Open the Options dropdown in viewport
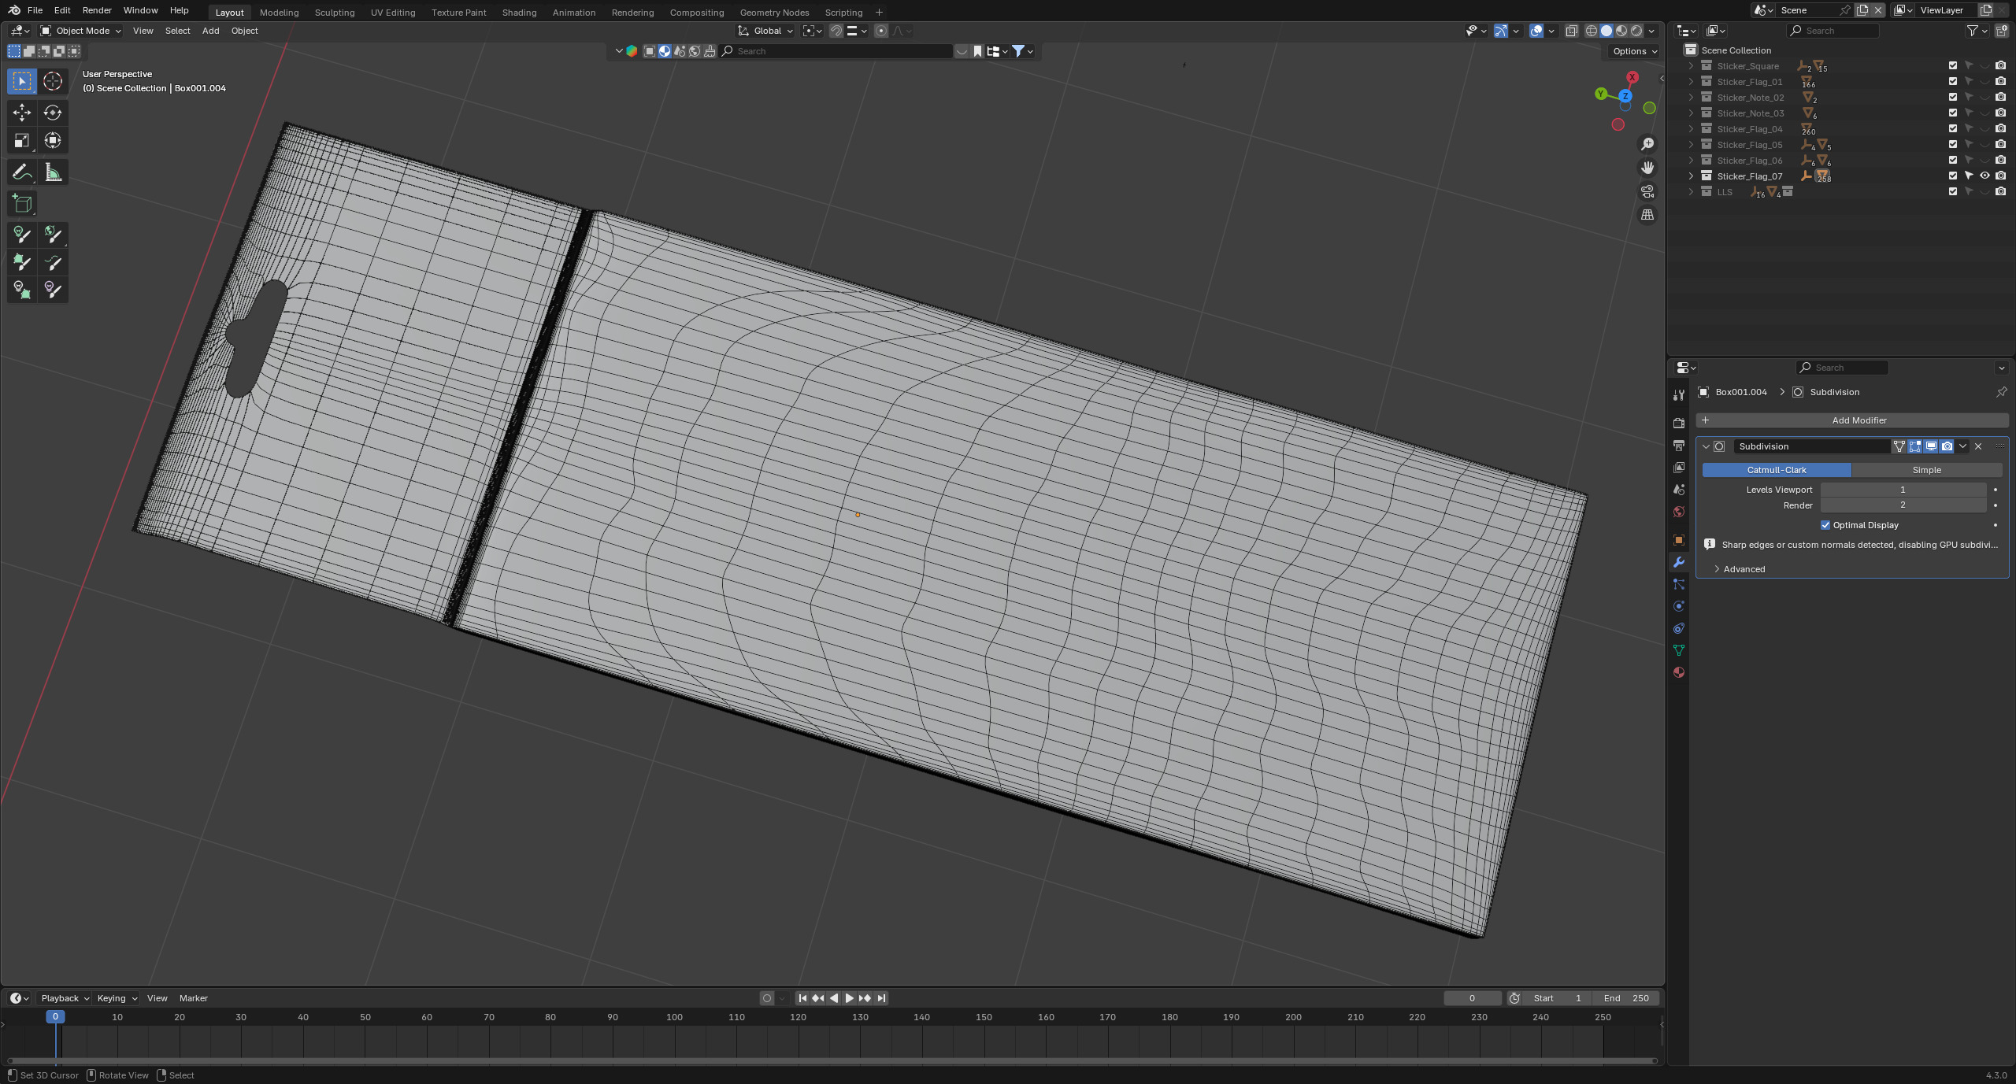 [x=1634, y=51]
